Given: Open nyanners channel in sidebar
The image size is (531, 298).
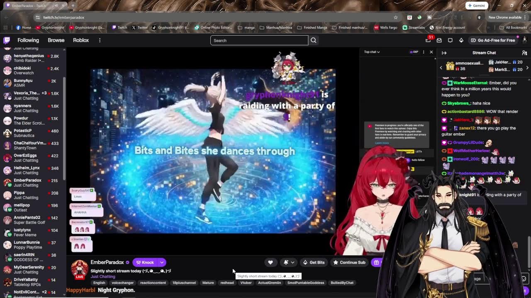Looking at the screenshot, I should [x=32, y=108].
